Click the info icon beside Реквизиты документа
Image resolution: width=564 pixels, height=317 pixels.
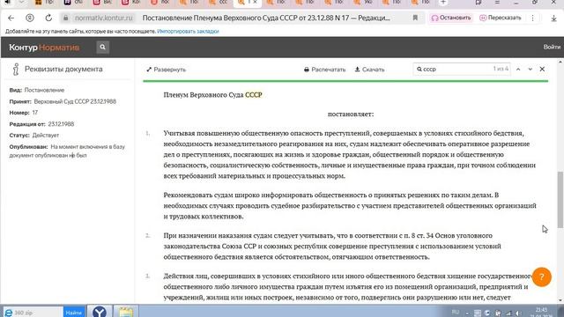click(16, 69)
